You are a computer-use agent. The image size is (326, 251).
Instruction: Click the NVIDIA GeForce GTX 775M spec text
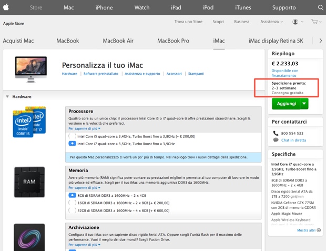[293, 205]
